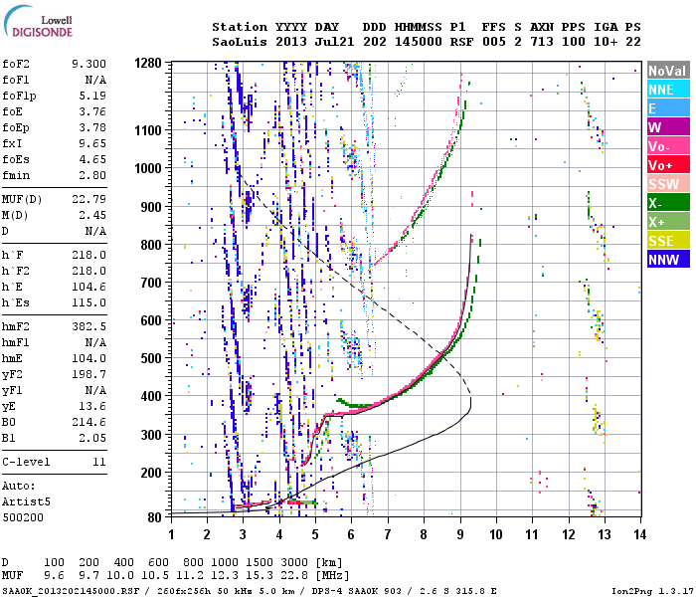Image resolution: width=696 pixels, height=597 pixels.
Task: Click the D 3000 km table value
Action: click(x=294, y=563)
